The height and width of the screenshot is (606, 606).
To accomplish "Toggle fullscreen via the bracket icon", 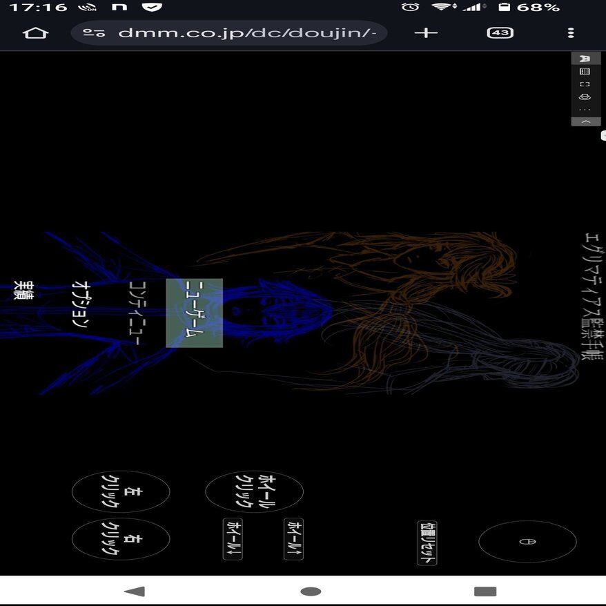I will [x=585, y=84].
